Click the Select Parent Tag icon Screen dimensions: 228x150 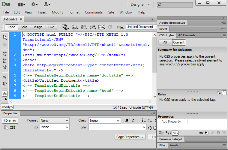pyautogui.click(x=5, y=77)
